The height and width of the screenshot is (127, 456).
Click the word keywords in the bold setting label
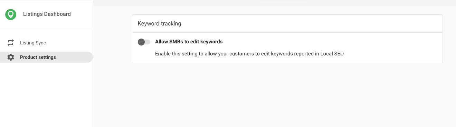tap(211, 42)
